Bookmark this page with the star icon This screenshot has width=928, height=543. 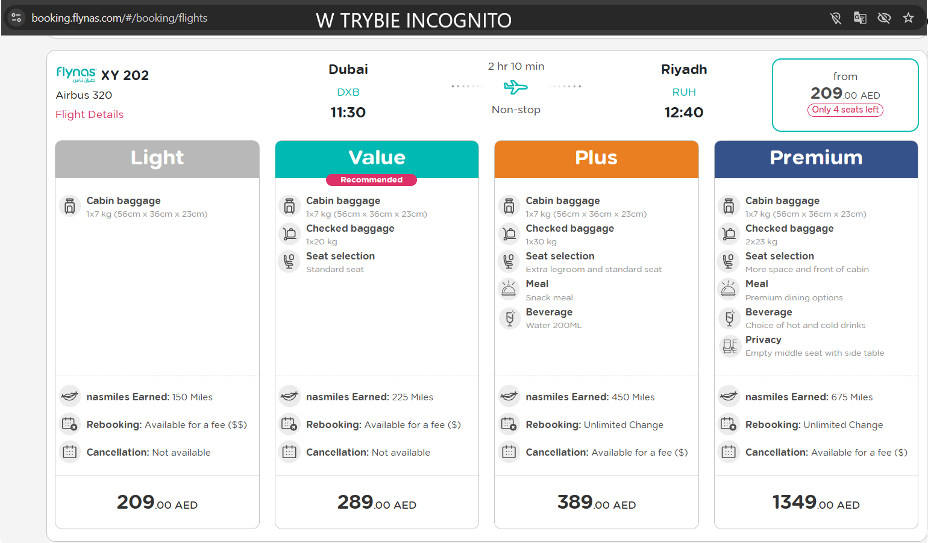908,18
